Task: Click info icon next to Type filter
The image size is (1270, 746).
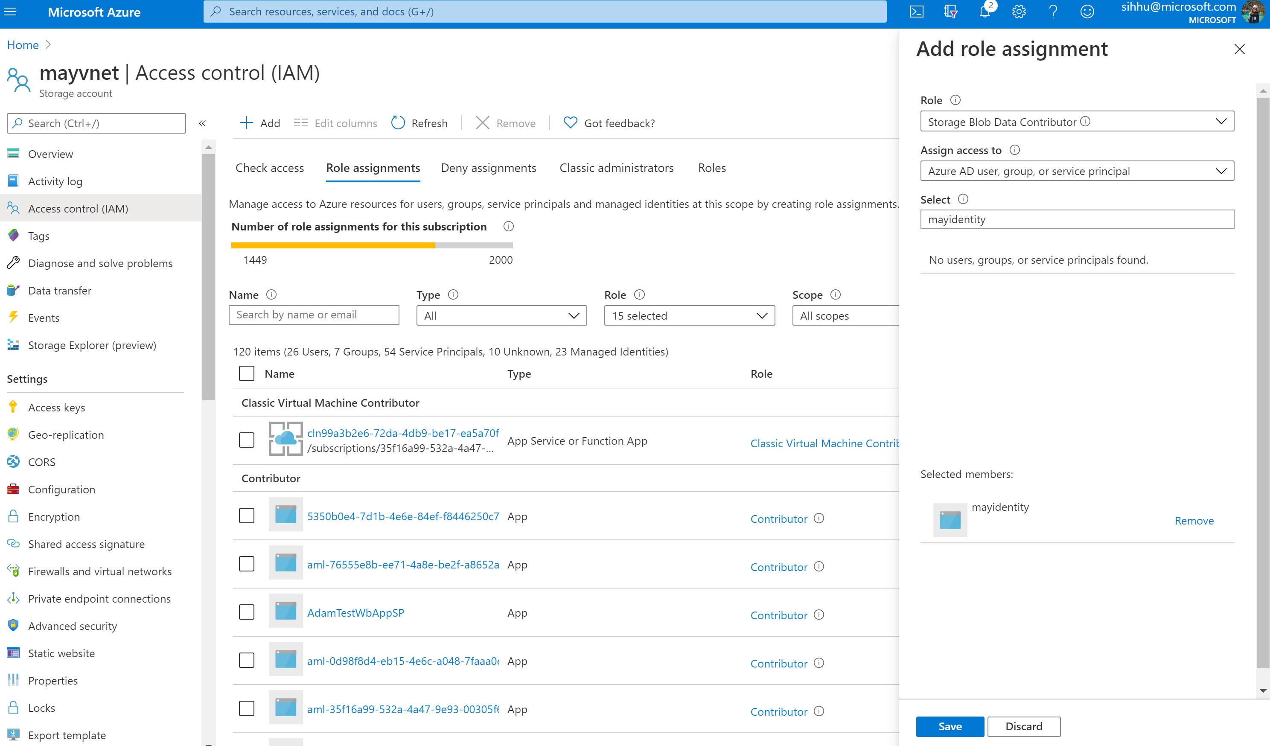Action: [x=453, y=294]
